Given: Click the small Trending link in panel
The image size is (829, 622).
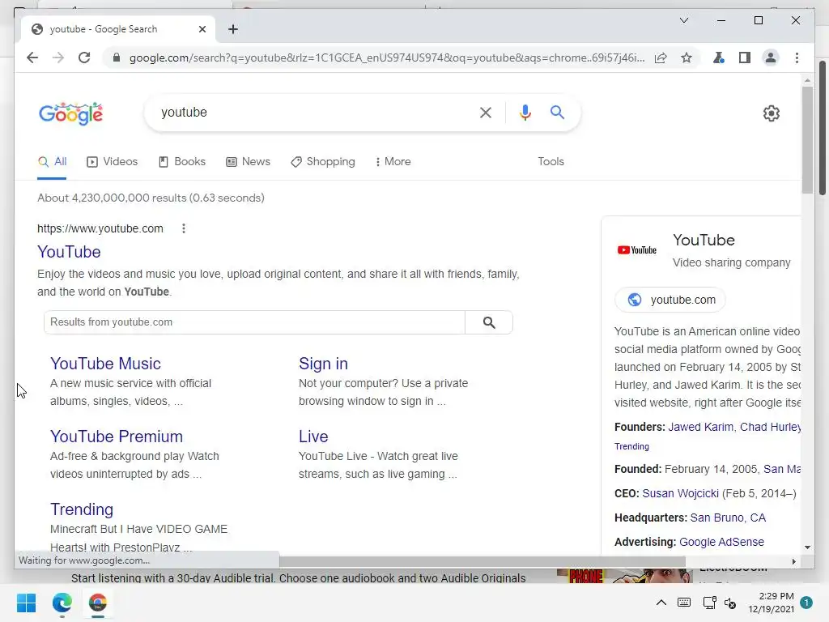Looking at the screenshot, I should 631,446.
